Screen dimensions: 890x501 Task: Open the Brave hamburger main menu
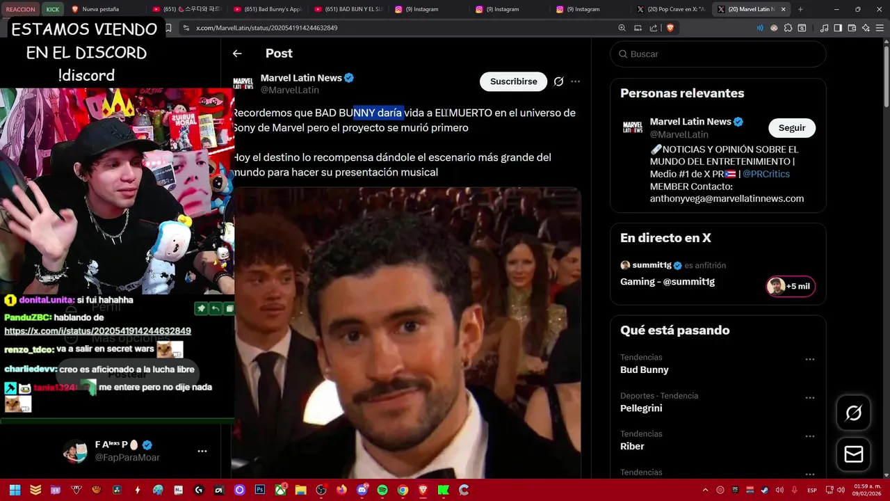(880, 28)
